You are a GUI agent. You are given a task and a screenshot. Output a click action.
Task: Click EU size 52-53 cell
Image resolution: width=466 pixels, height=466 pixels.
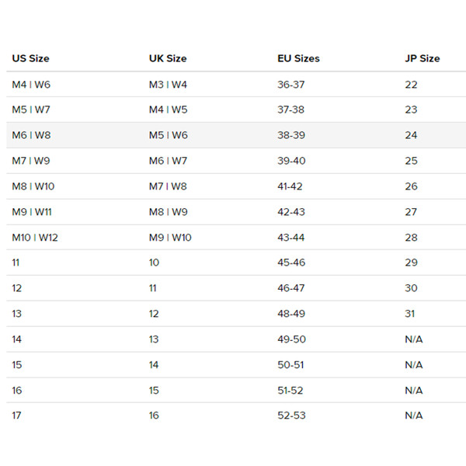[x=291, y=416]
